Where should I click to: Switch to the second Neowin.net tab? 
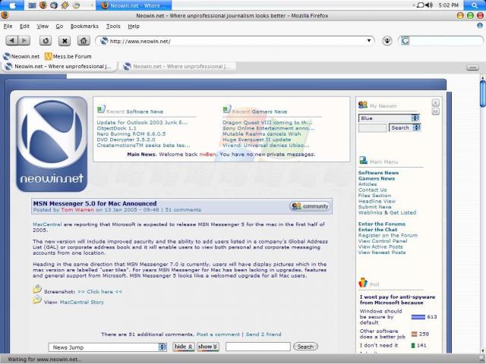178,67
